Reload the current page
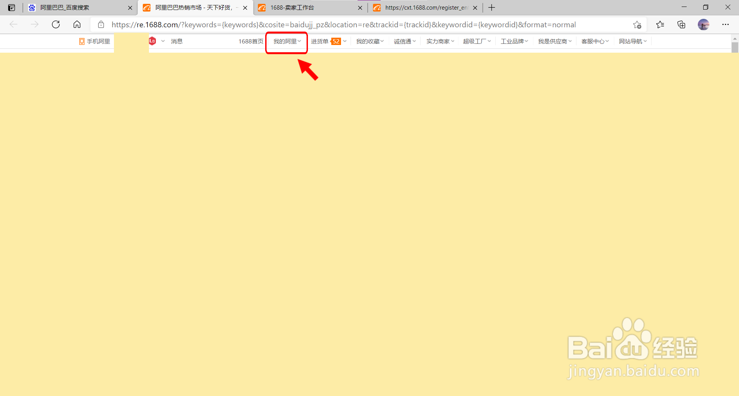Image resolution: width=739 pixels, height=396 pixels. 56,25
